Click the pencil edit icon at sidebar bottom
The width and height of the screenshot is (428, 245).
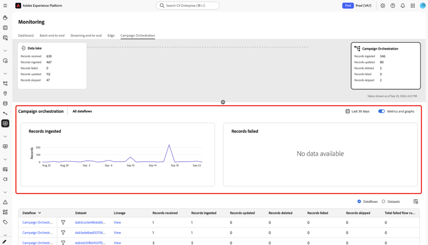tap(4, 242)
